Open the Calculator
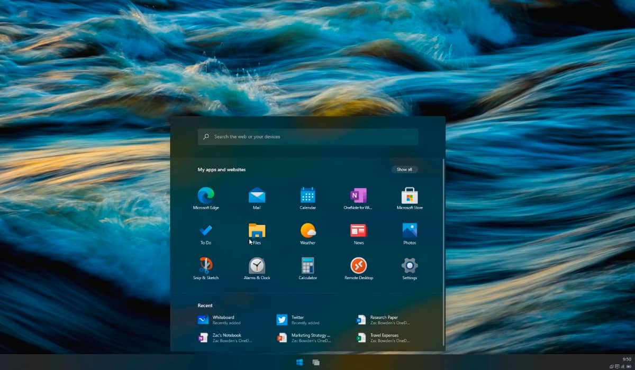 tap(307, 265)
